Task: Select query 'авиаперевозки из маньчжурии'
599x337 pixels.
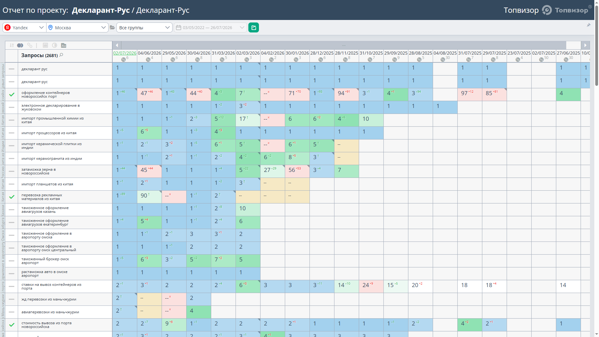Action: [50, 312]
